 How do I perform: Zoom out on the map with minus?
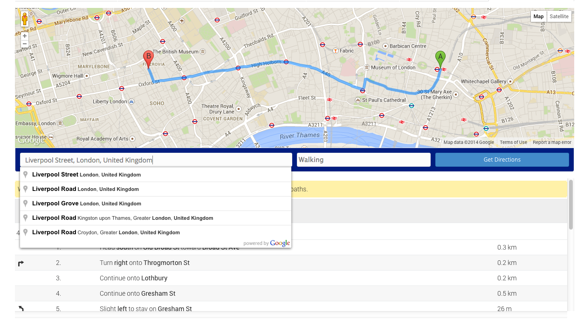click(x=25, y=44)
